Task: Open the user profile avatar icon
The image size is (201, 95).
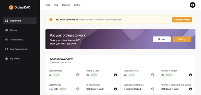Action: (x=193, y=5)
